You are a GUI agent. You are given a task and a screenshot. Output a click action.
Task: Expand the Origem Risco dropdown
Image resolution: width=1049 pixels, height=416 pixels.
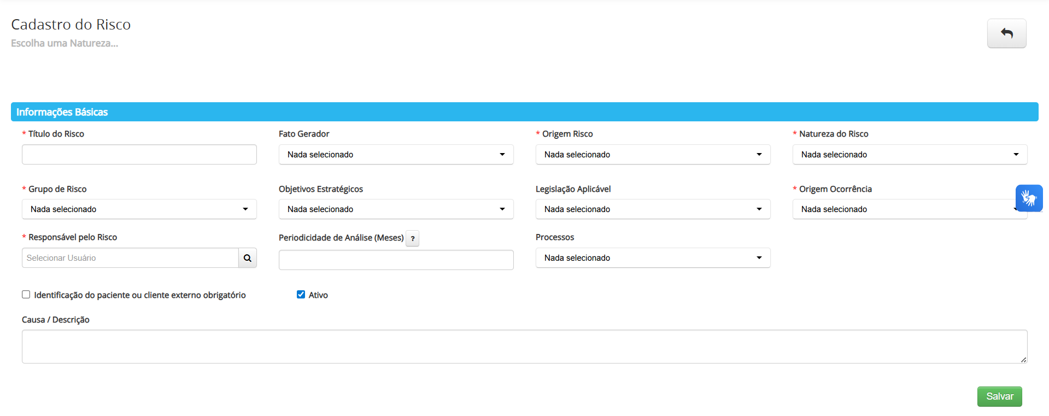click(x=653, y=155)
